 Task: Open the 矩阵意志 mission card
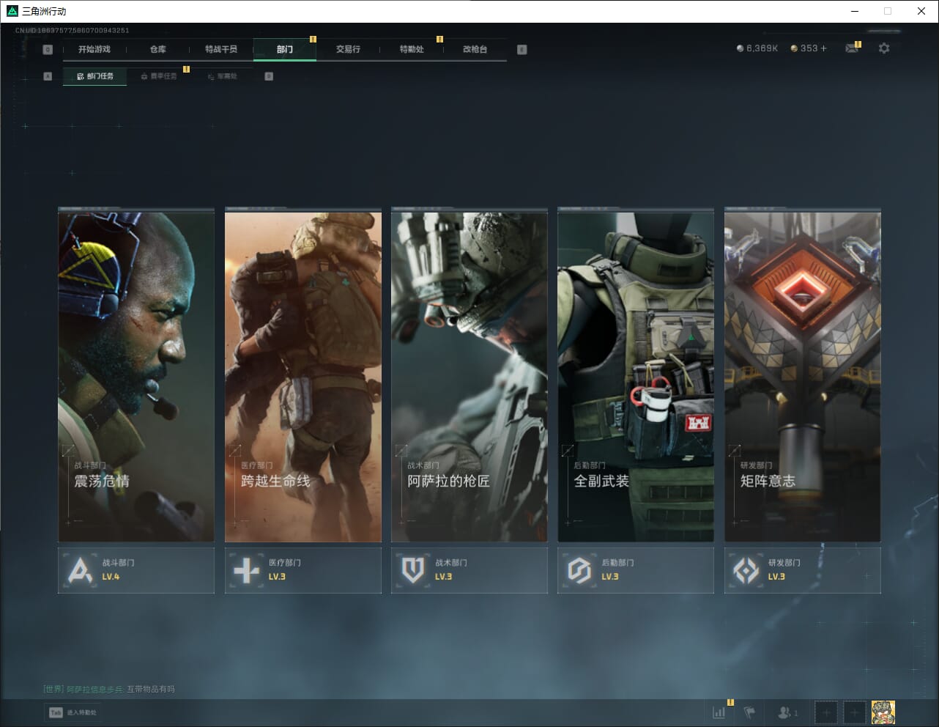pos(802,377)
